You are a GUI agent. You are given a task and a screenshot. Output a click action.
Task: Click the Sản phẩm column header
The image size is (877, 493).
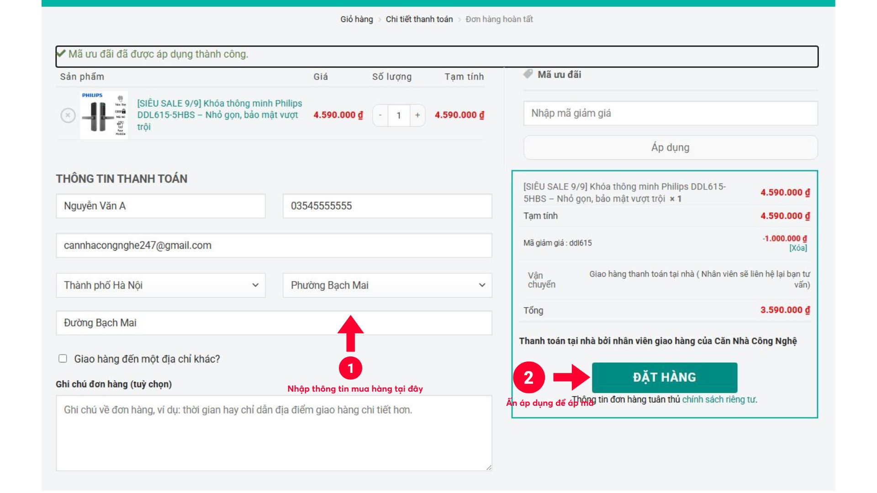tap(82, 77)
